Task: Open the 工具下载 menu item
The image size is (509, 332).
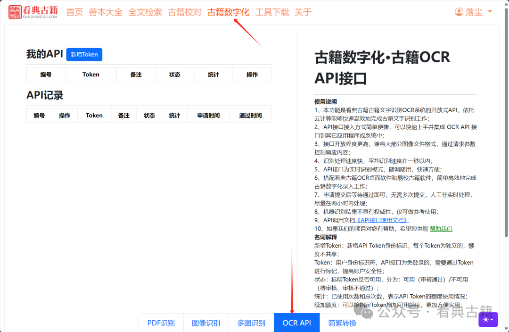Action: [x=272, y=12]
